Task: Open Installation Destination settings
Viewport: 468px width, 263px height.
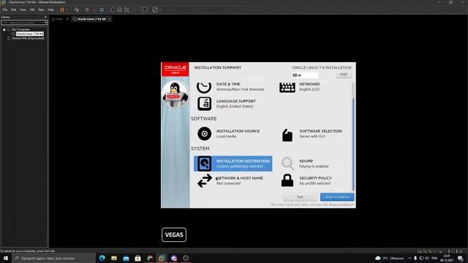Action: coord(233,164)
